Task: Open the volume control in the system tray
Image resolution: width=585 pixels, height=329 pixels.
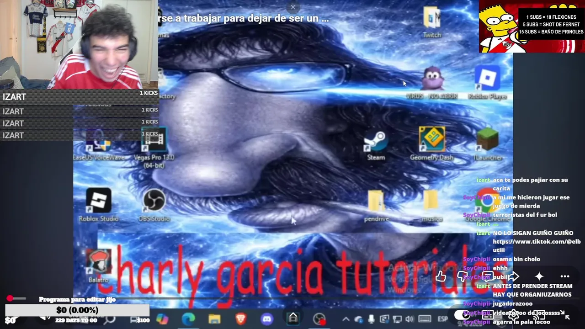Action: (409, 319)
